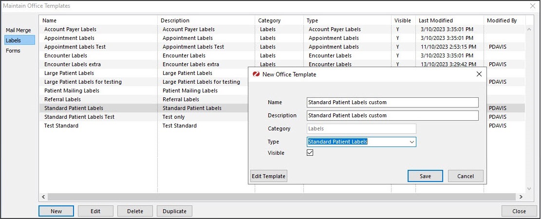Open the Type dropdown in the dialog
Viewport: 542px width, 219px height.
tap(411, 142)
